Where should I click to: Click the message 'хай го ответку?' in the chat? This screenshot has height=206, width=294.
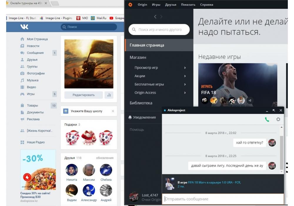(250, 143)
